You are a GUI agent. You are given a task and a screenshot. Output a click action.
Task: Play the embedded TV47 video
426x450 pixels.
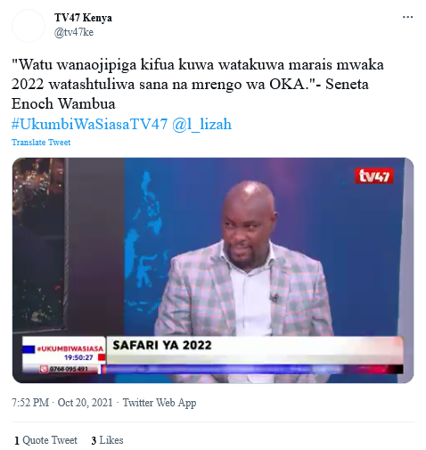point(213,270)
